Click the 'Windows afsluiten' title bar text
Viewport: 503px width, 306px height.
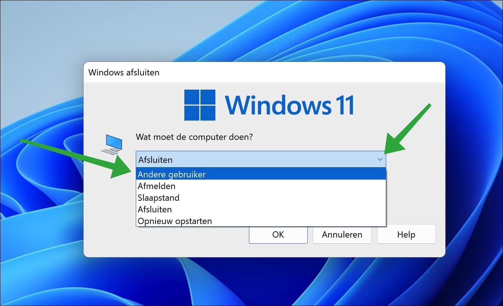coord(124,72)
